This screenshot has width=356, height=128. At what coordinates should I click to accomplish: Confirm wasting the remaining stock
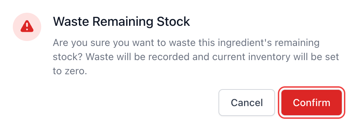pyautogui.click(x=312, y=103)
